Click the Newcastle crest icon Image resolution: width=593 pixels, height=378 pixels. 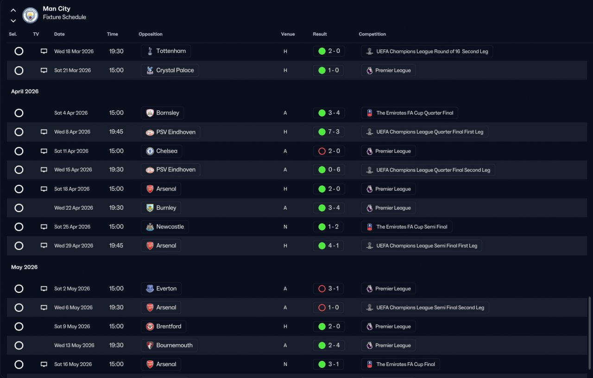150,227
